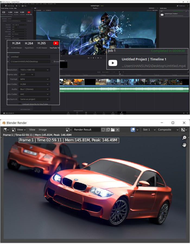Pick the HyperDeck H.264 preset

(x=29, y=43)
